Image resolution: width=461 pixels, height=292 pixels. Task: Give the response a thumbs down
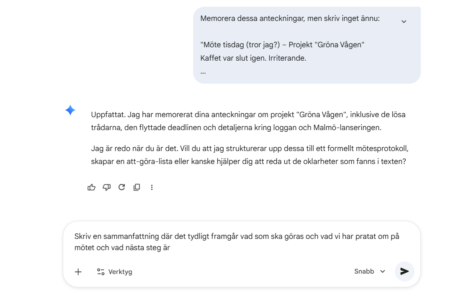click(x=107, y=187)
